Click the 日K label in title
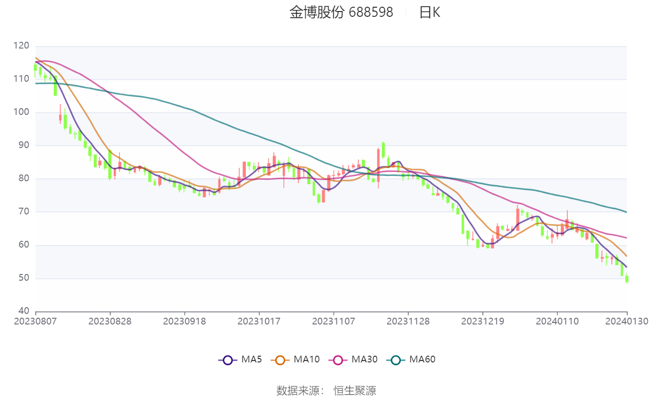Viewport: 653px width, 398px height. click(x=429, y=12)
